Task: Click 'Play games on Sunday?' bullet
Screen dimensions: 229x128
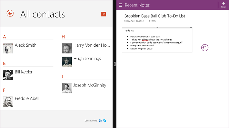Action: [142, 46]
